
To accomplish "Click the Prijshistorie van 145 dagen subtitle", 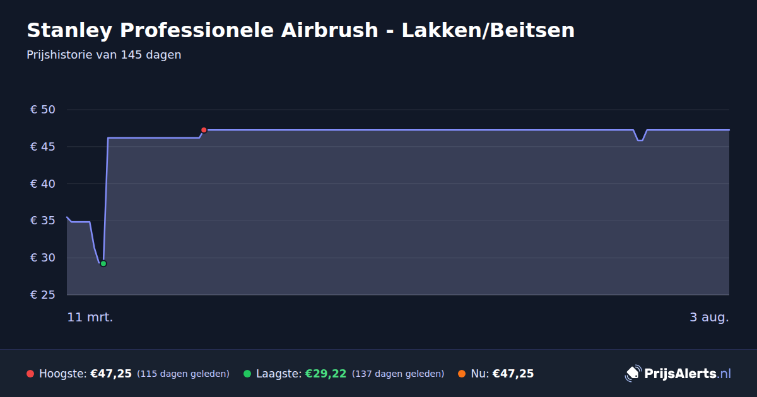I will point(104,55).
